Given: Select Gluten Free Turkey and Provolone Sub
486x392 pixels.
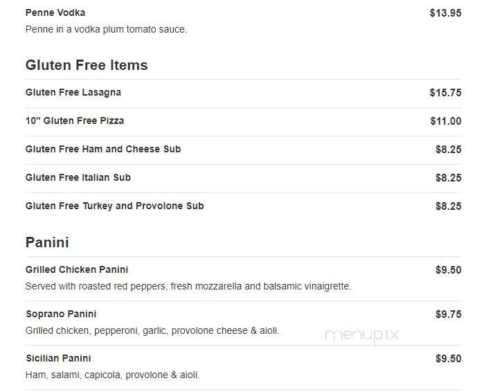Looking at the screenshot, I should [x=114, y=206].
